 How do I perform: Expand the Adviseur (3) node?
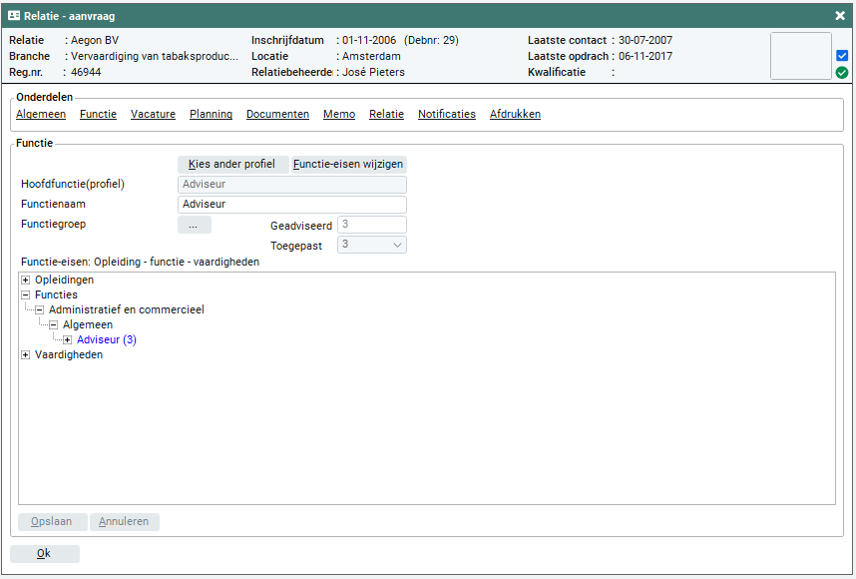point(68,340)
